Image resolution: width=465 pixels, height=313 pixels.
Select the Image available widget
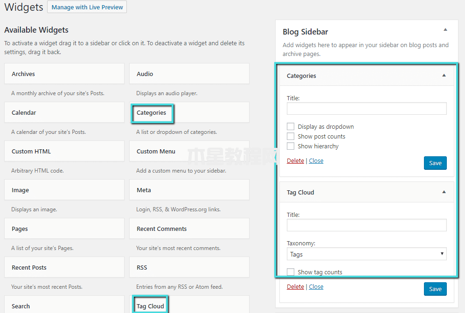(x=64, y=190)
